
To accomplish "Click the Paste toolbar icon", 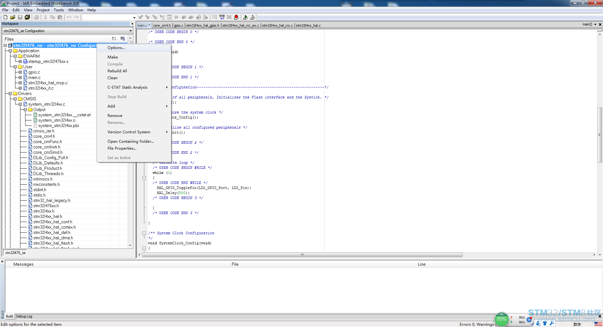I will [x=60, y=17].
